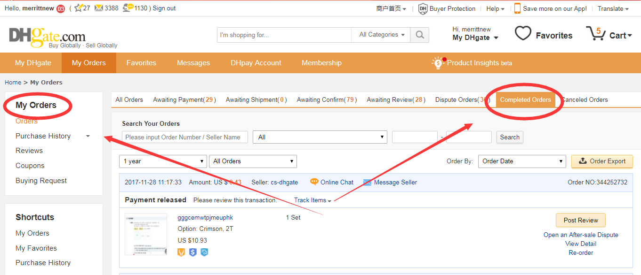Expand the 商户首页 menu
Viewport: 641px width, 275px height.
[x=391, y=8]
